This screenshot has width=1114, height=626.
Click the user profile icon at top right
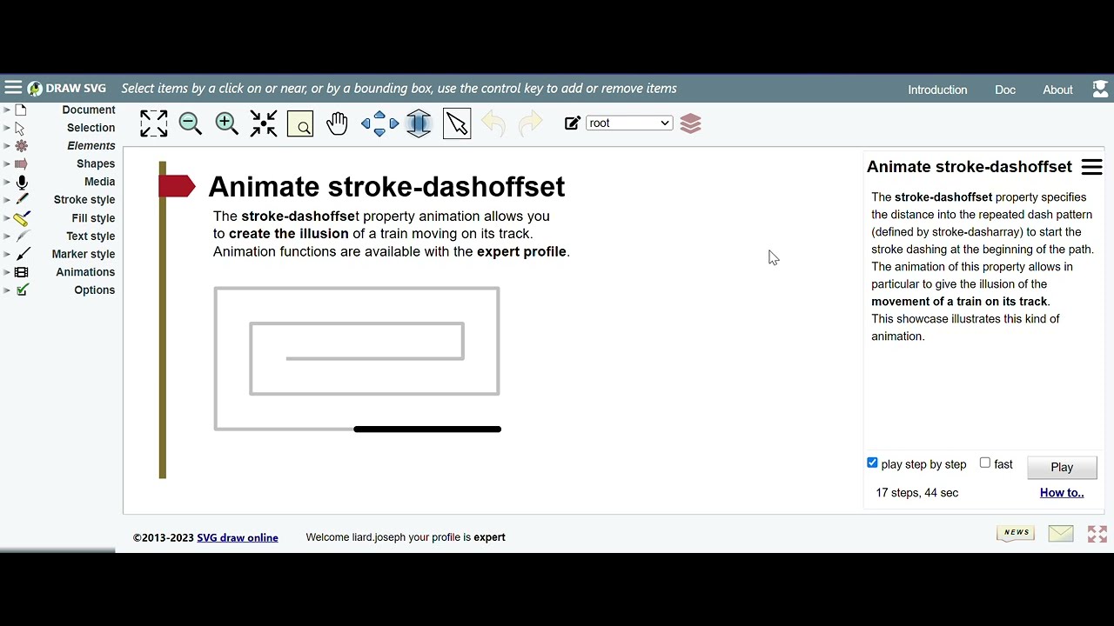click(x=1100, y=89)
